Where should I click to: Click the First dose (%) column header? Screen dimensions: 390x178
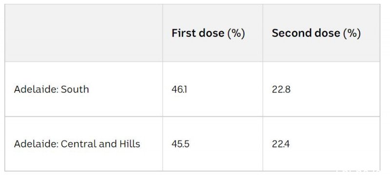point(208,33)
